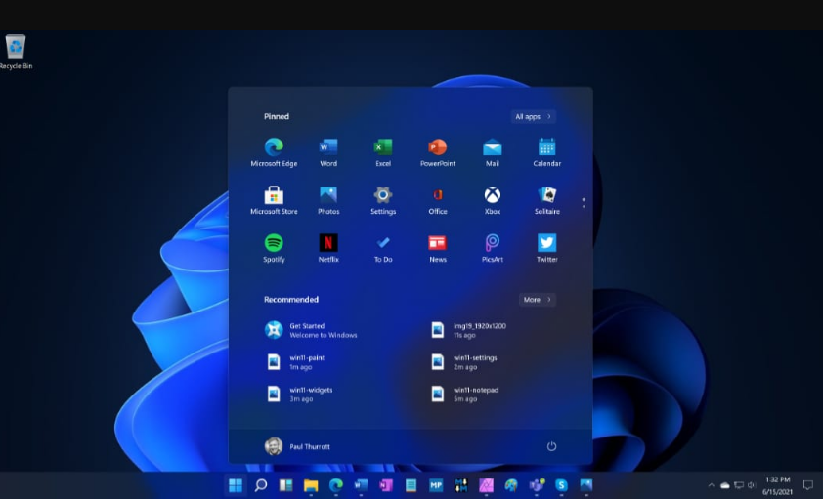Open Task View on the taskbar
This screenshot has height=499, width=823.
pos(285,485)
